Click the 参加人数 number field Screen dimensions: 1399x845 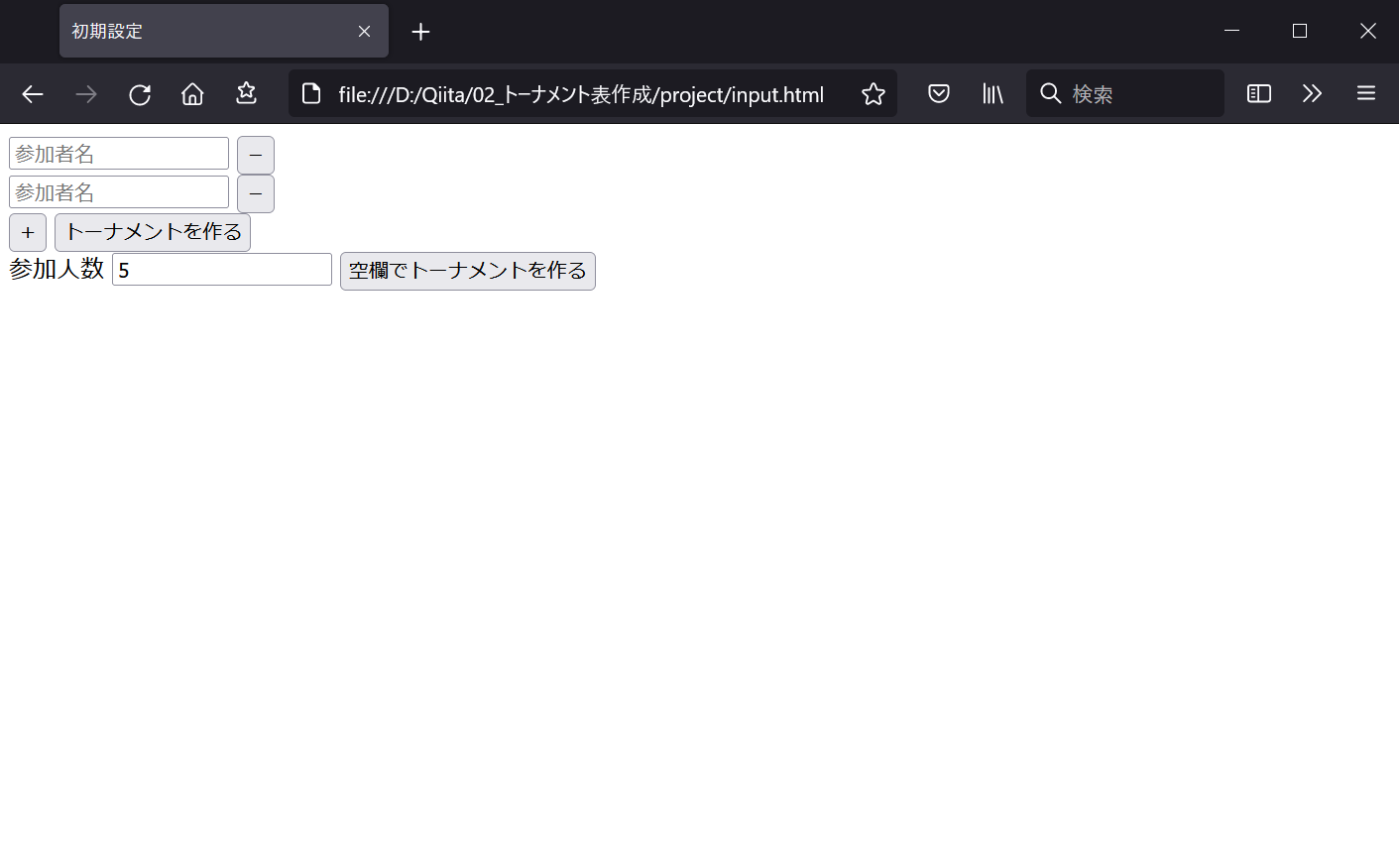(x=221, y=269)
